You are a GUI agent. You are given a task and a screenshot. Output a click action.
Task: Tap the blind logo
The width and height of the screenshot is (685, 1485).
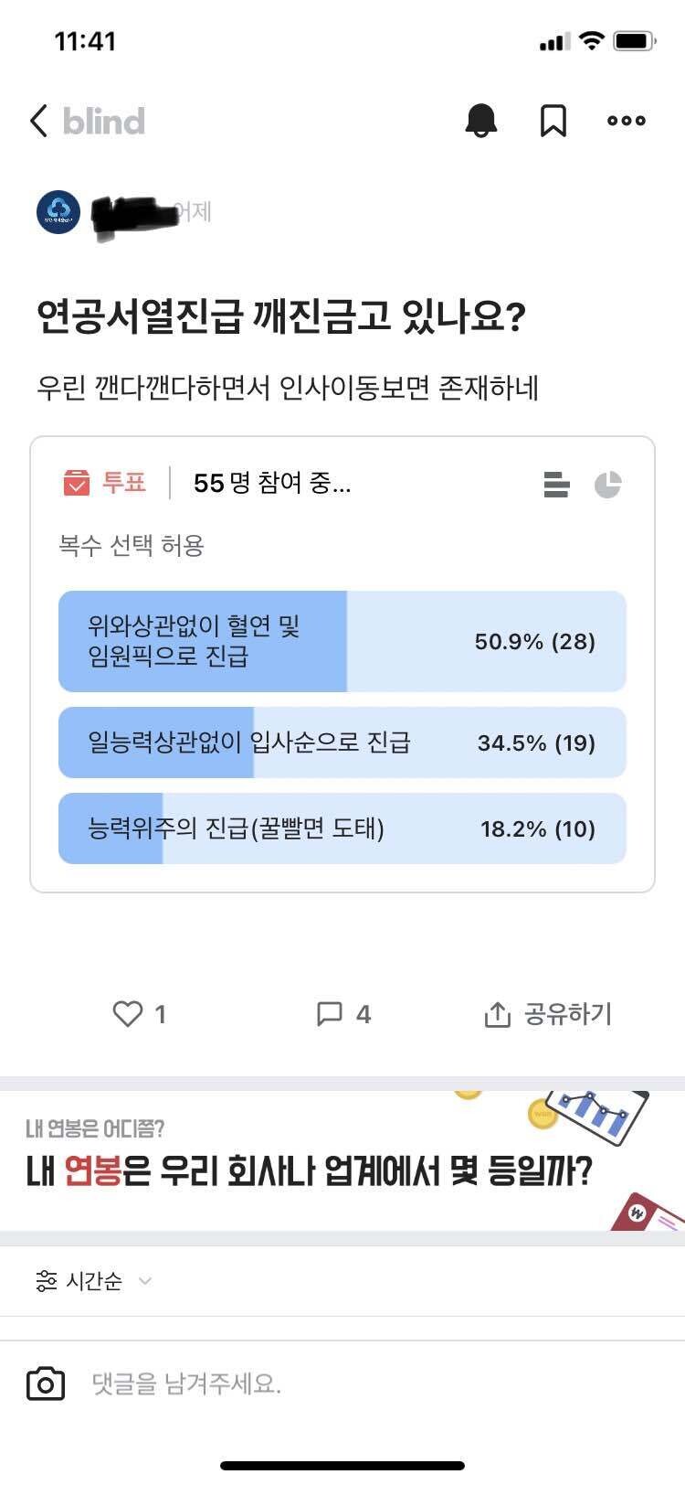102,120
